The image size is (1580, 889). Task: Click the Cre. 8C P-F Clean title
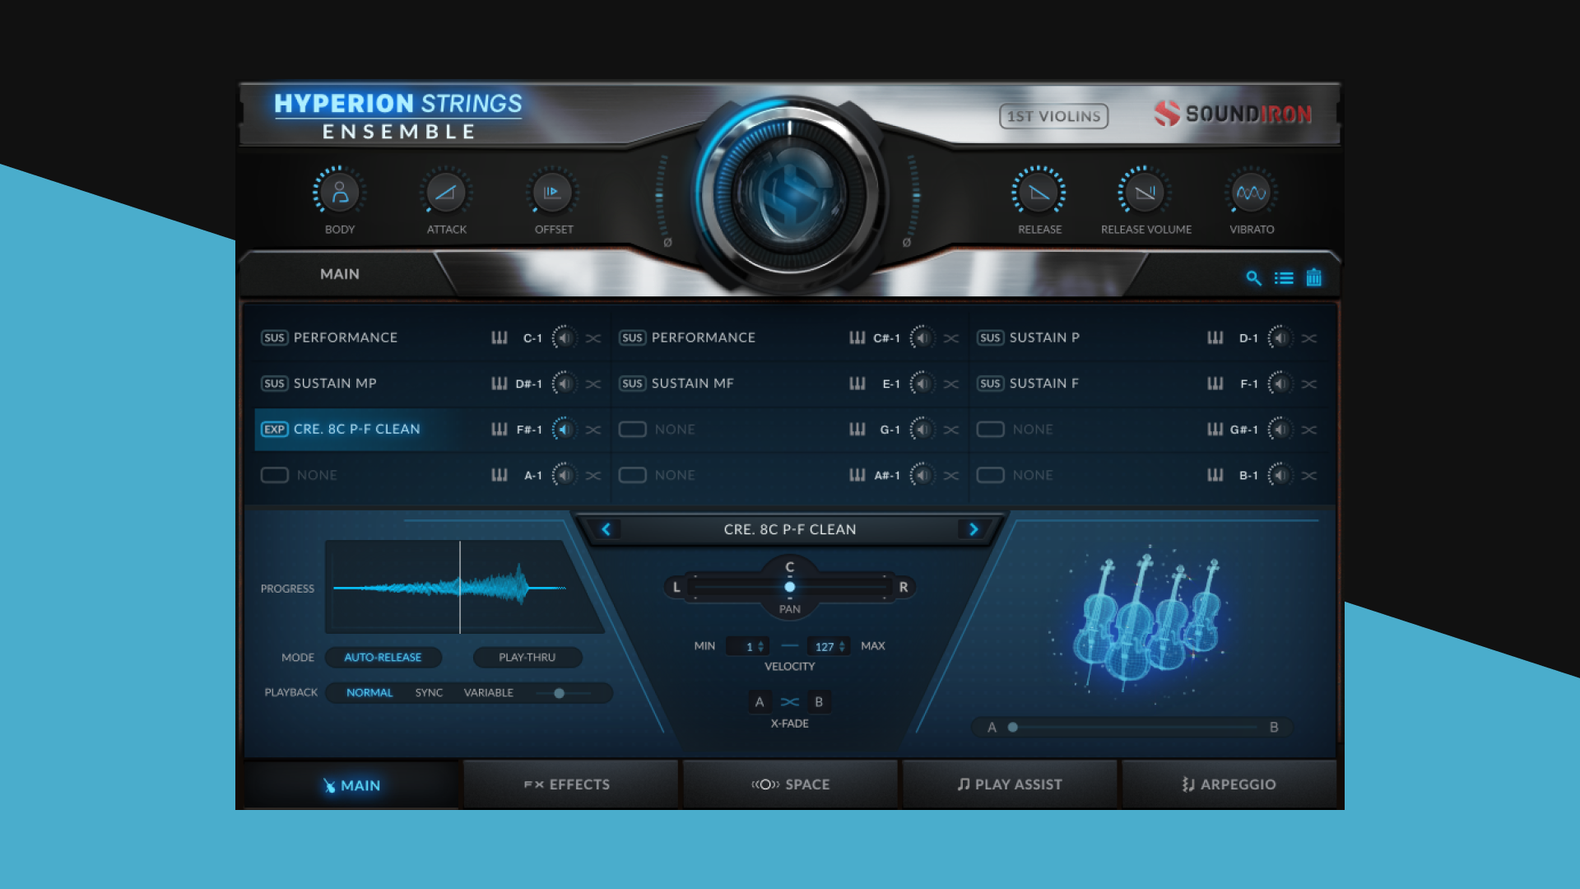790,529
